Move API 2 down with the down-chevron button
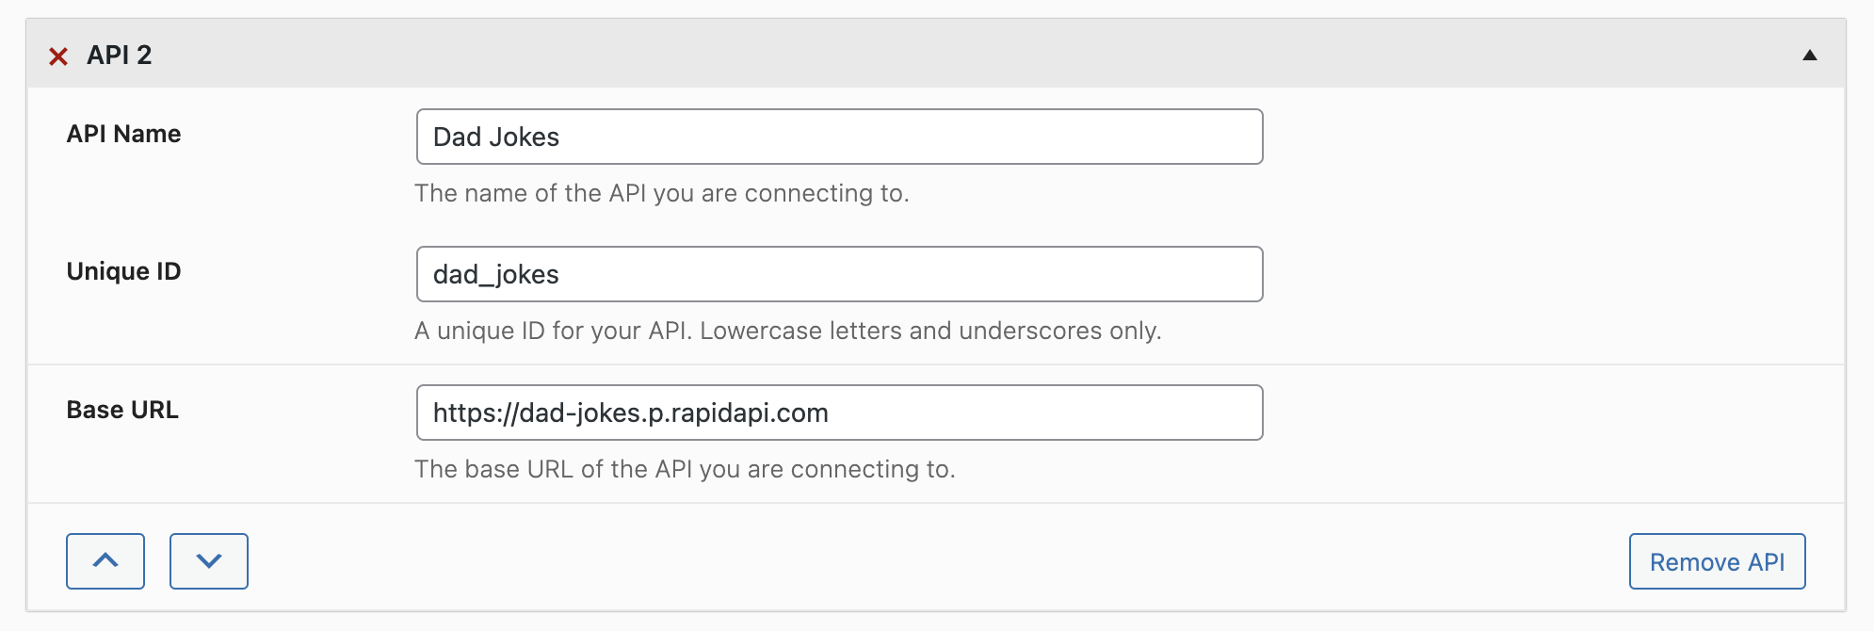1874x631 pixels. (x=209, y=561)
